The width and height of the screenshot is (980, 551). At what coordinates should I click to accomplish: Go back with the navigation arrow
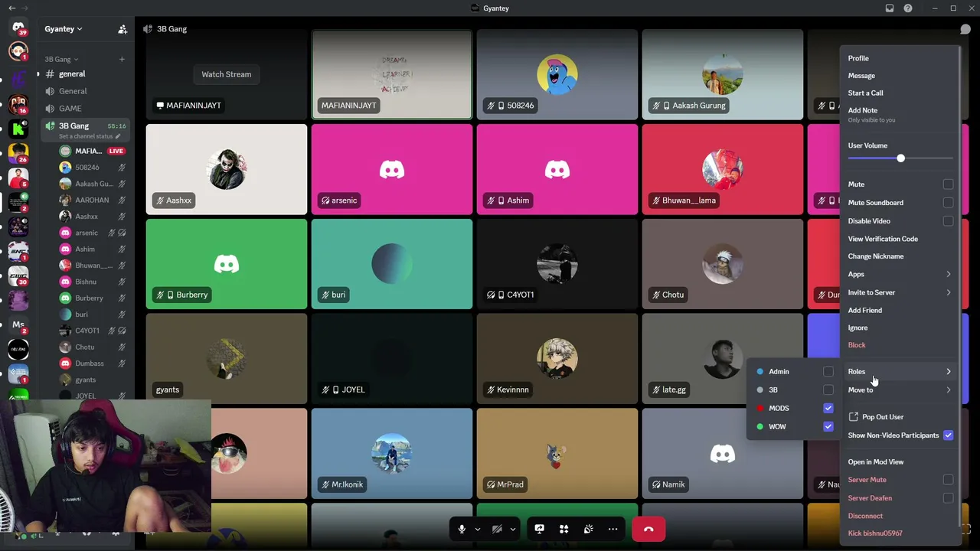click(11, 8)
